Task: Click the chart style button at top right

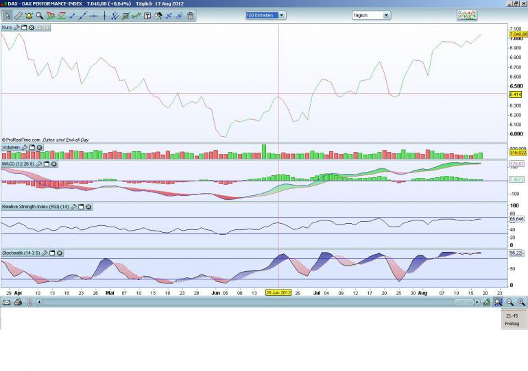Action: 466,15
